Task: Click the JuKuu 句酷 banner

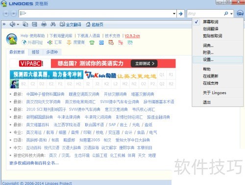Action: pos(121,75)
